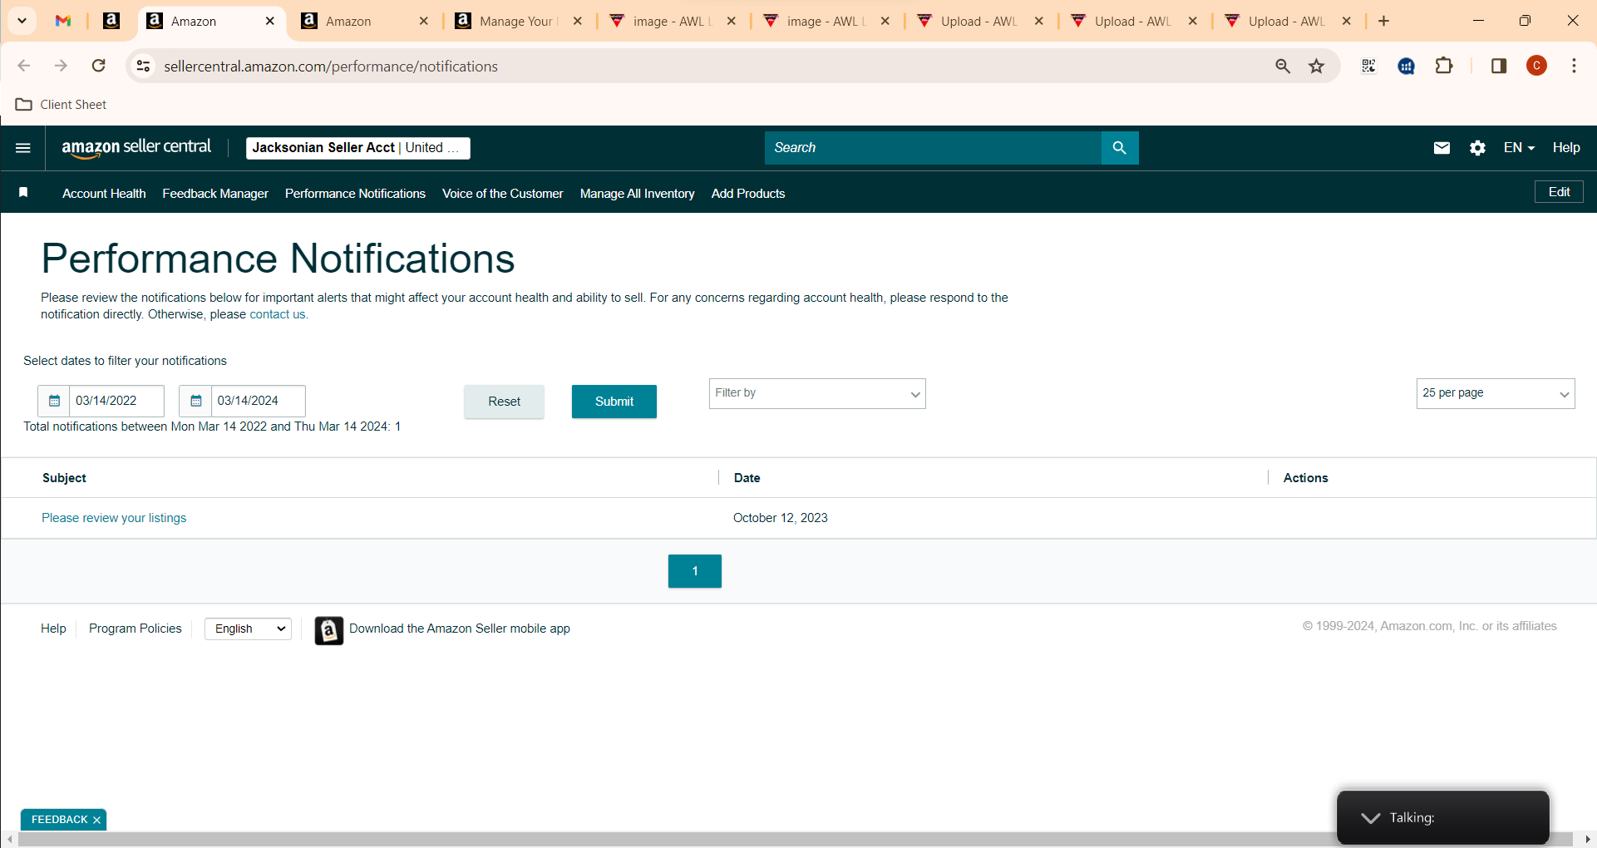Click the blue round extension icon
Viewport: 1597px width, 848px height.
tap(1406, 66)
